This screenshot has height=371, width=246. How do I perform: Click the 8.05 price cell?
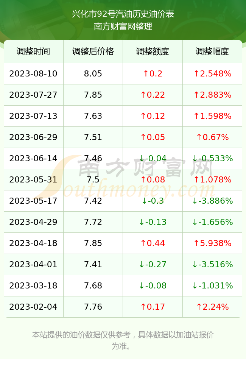(x=93, y=73)
